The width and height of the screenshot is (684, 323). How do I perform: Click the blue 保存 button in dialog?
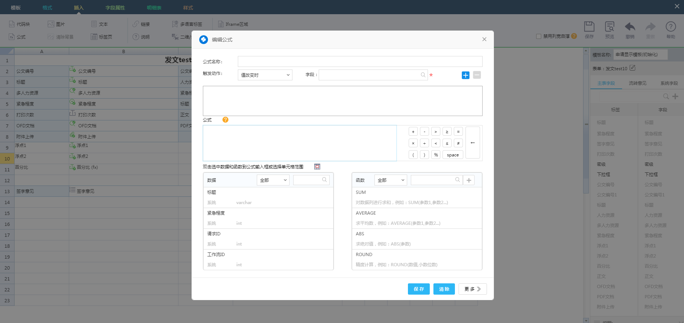pyautogui.click(x=418, y=289)
